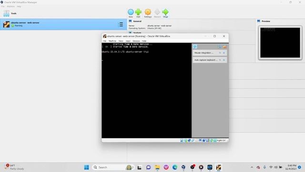Dismiss the Auto capture keyboard notification
305x172 pixels.
(x=224, y=60)
